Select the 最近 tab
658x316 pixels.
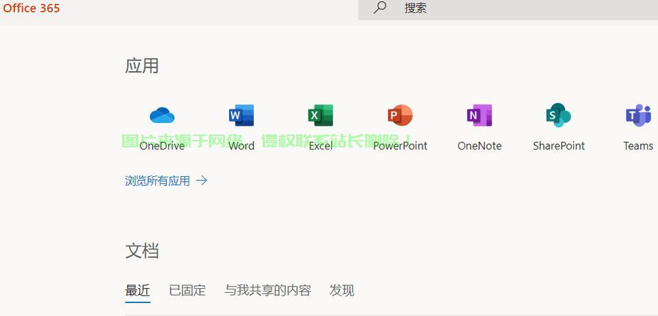pos(137,290)
